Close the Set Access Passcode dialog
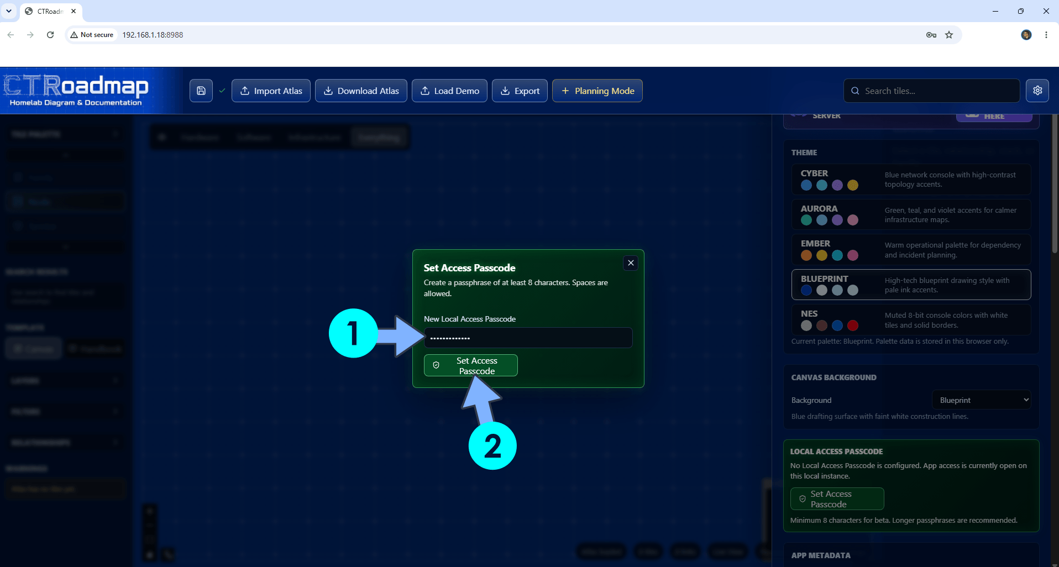The height and width of the screenshot is (567, 1059). click(631, 263)
